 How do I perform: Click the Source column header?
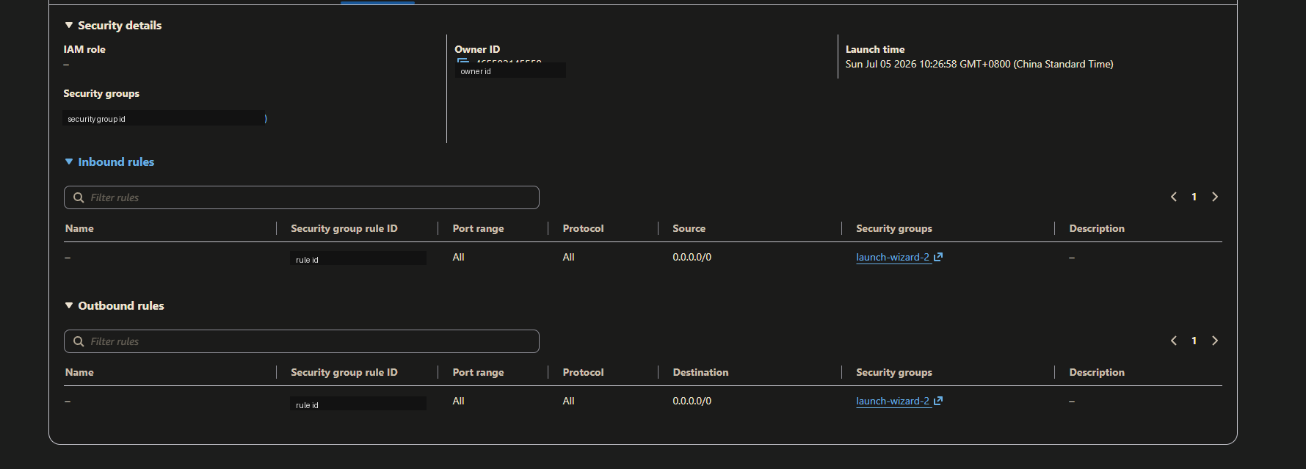point(689,228)
